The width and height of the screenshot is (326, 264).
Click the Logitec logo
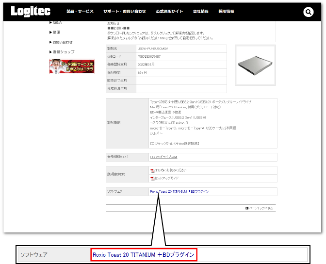(x=31, y=11)
